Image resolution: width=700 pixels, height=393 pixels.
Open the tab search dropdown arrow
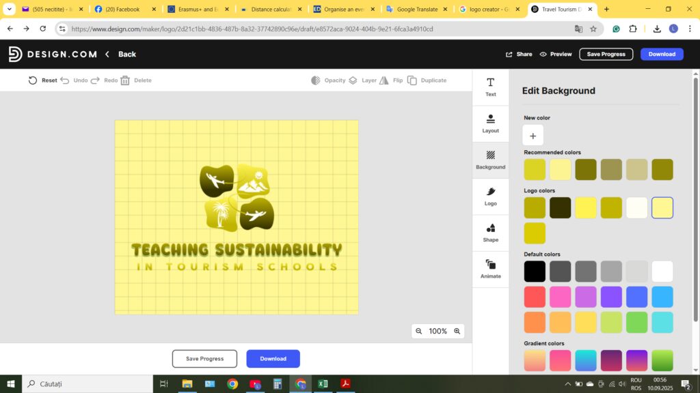(10, 10)
